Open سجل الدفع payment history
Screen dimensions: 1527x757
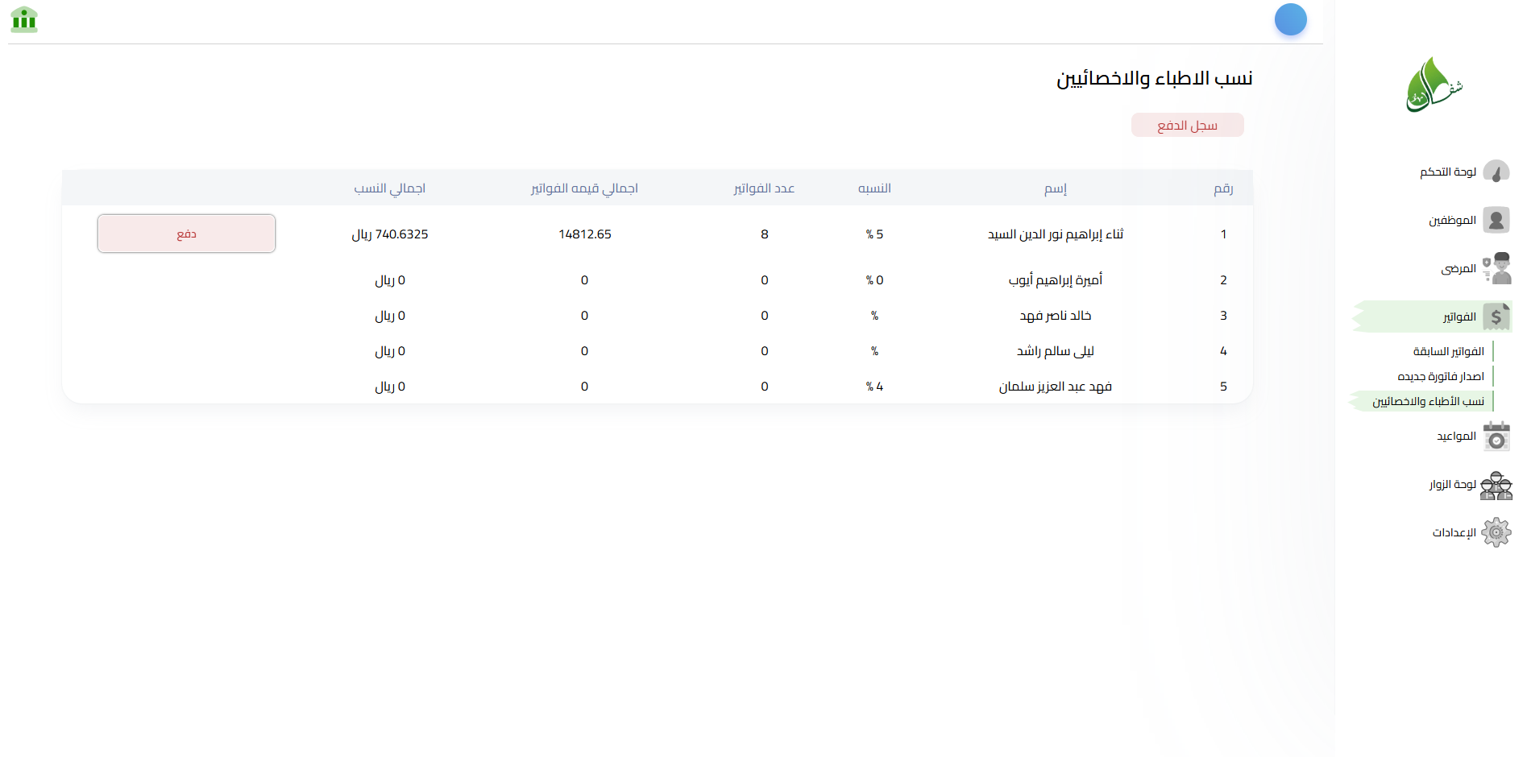pos(1187,124)
